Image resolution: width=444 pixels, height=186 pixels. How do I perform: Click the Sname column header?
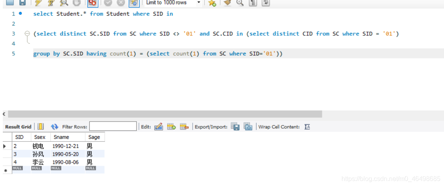click(x=68, y=137)
